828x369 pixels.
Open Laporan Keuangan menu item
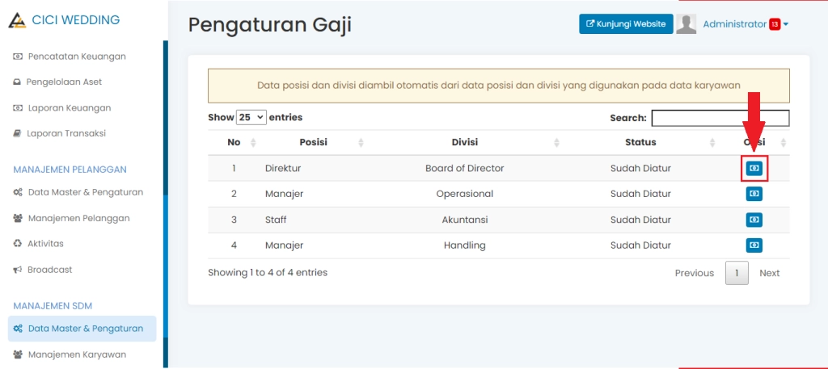click(x=61, y=108)
